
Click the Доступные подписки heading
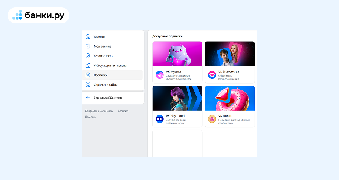click(167, 36)
